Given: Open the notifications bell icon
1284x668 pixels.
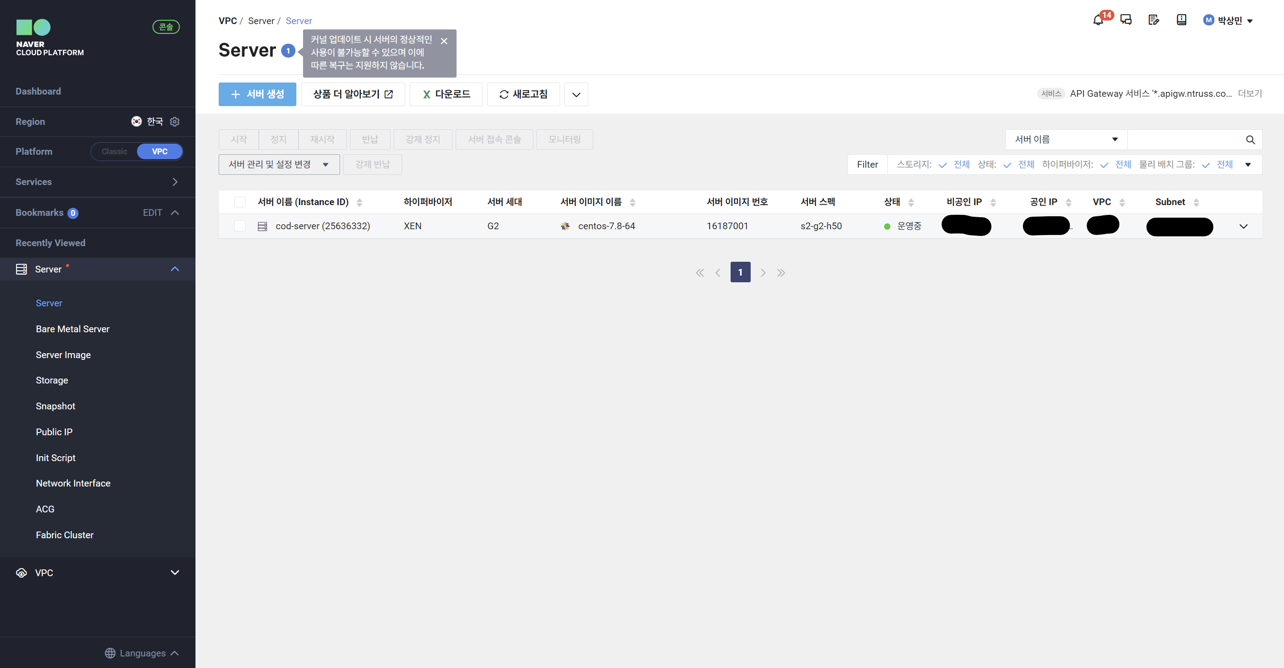Looking at the screenshot, I should pyautogui.click(x=1097, y=21).
